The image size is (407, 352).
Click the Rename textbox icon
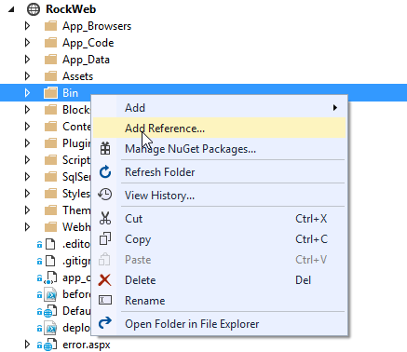[105, 300]
